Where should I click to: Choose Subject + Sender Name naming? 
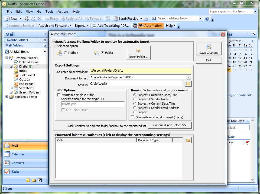pos(135,99)
